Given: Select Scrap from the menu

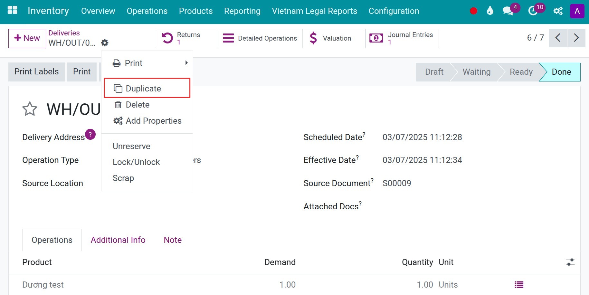Looking at the screenshot, I should pos(147,178).
